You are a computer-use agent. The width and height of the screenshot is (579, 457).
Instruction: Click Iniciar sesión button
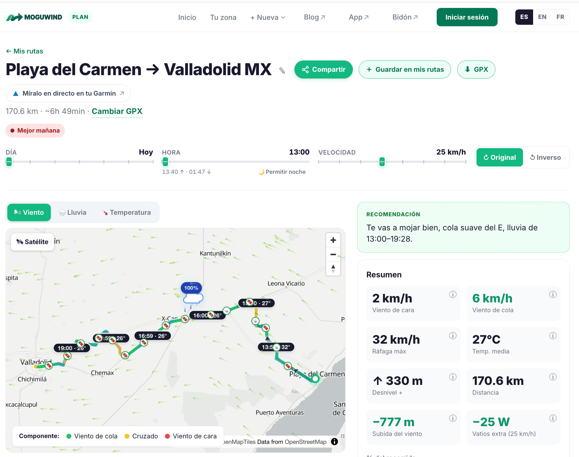coord(467,17)
